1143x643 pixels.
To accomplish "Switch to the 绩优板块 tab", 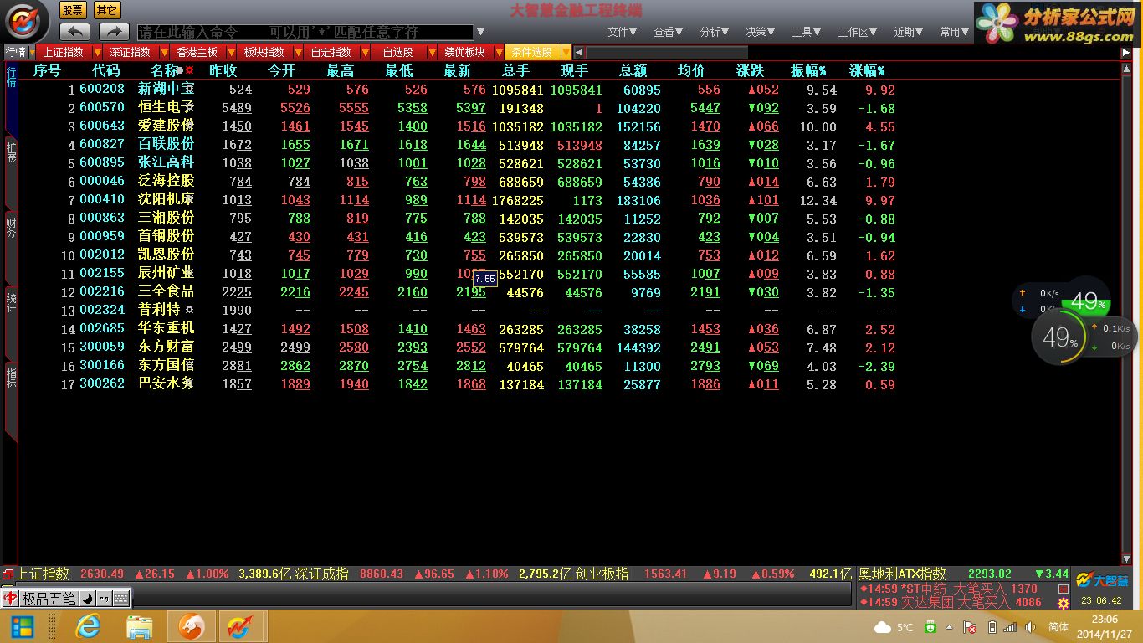I will point(465,52).
